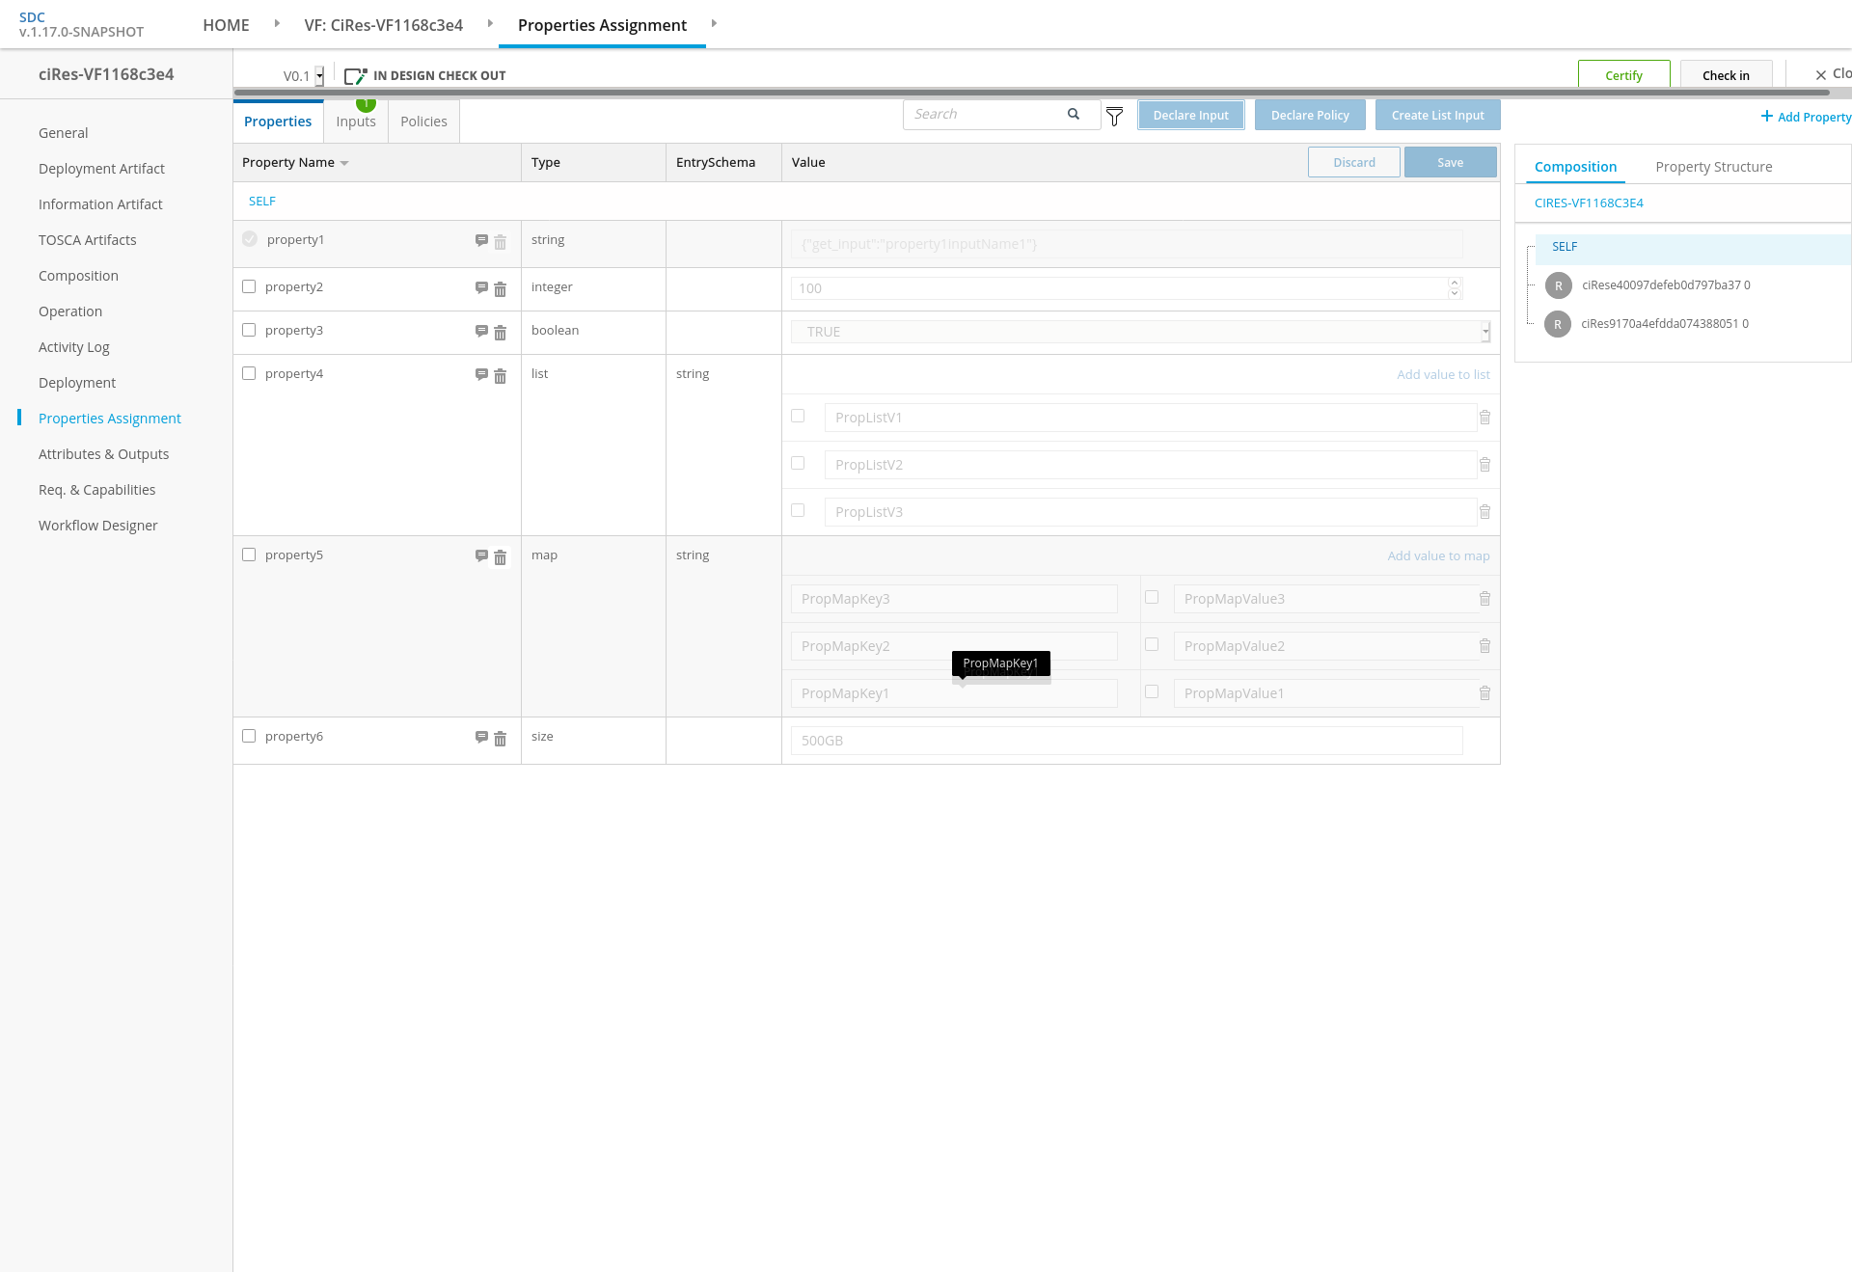The height and width of the screenshot is (1272, 1852).
Task: Remove the PropMapValue1 map entry
Action: click(1484, 693)
